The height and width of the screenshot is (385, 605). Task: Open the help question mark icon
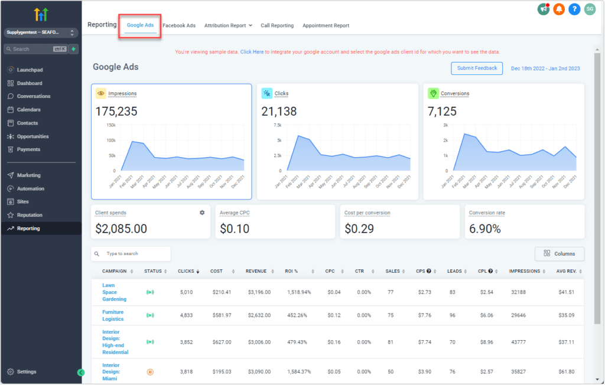click(x=574, y=9)
